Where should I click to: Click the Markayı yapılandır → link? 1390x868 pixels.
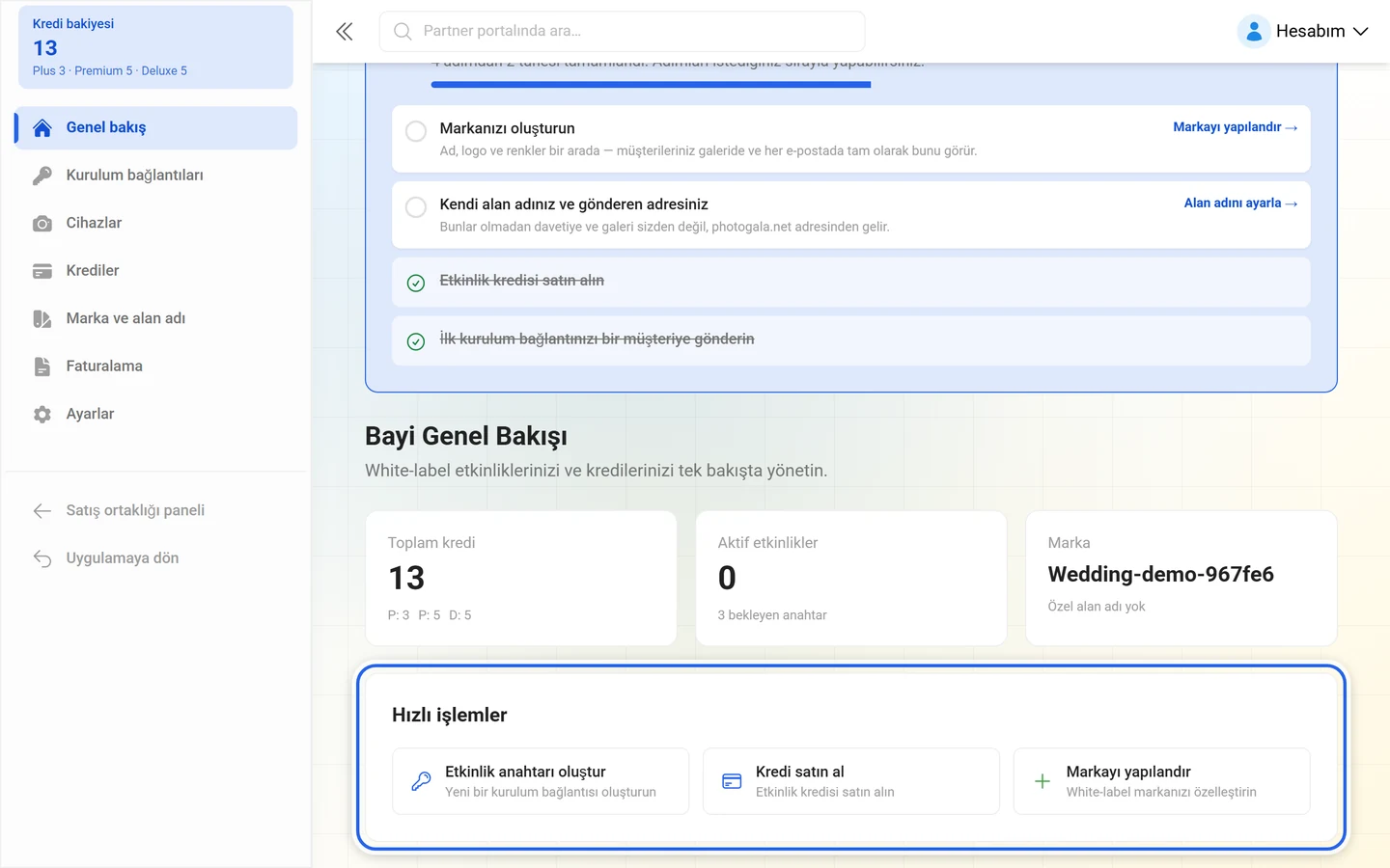click(1236, 127)
